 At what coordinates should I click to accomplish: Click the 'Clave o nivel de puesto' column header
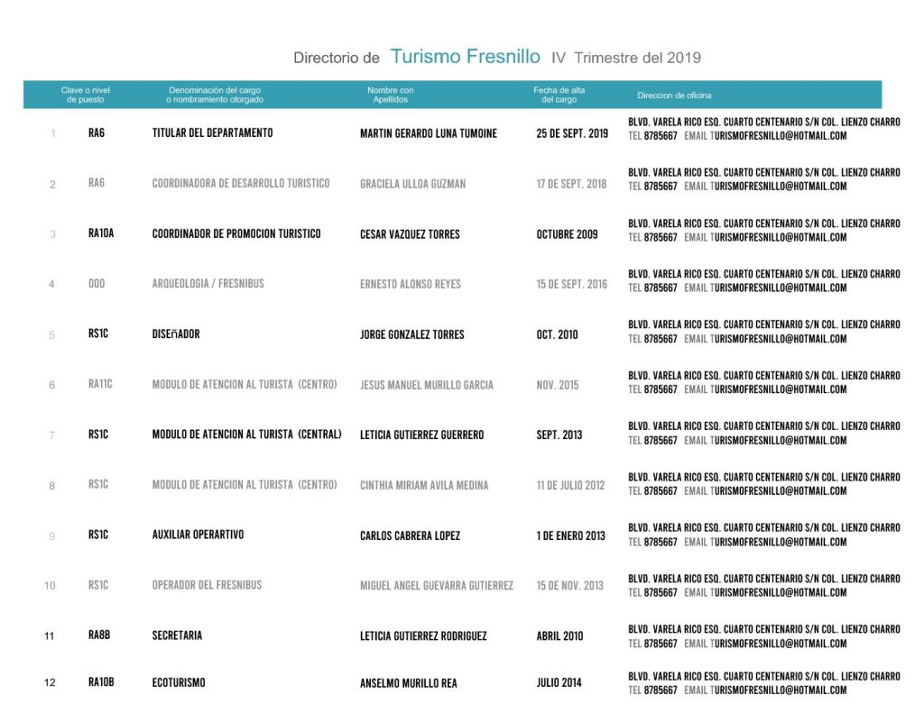(x=86, y=95)
